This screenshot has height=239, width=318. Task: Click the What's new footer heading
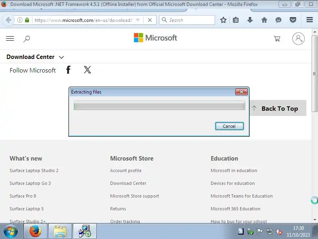tap(26, 159)
